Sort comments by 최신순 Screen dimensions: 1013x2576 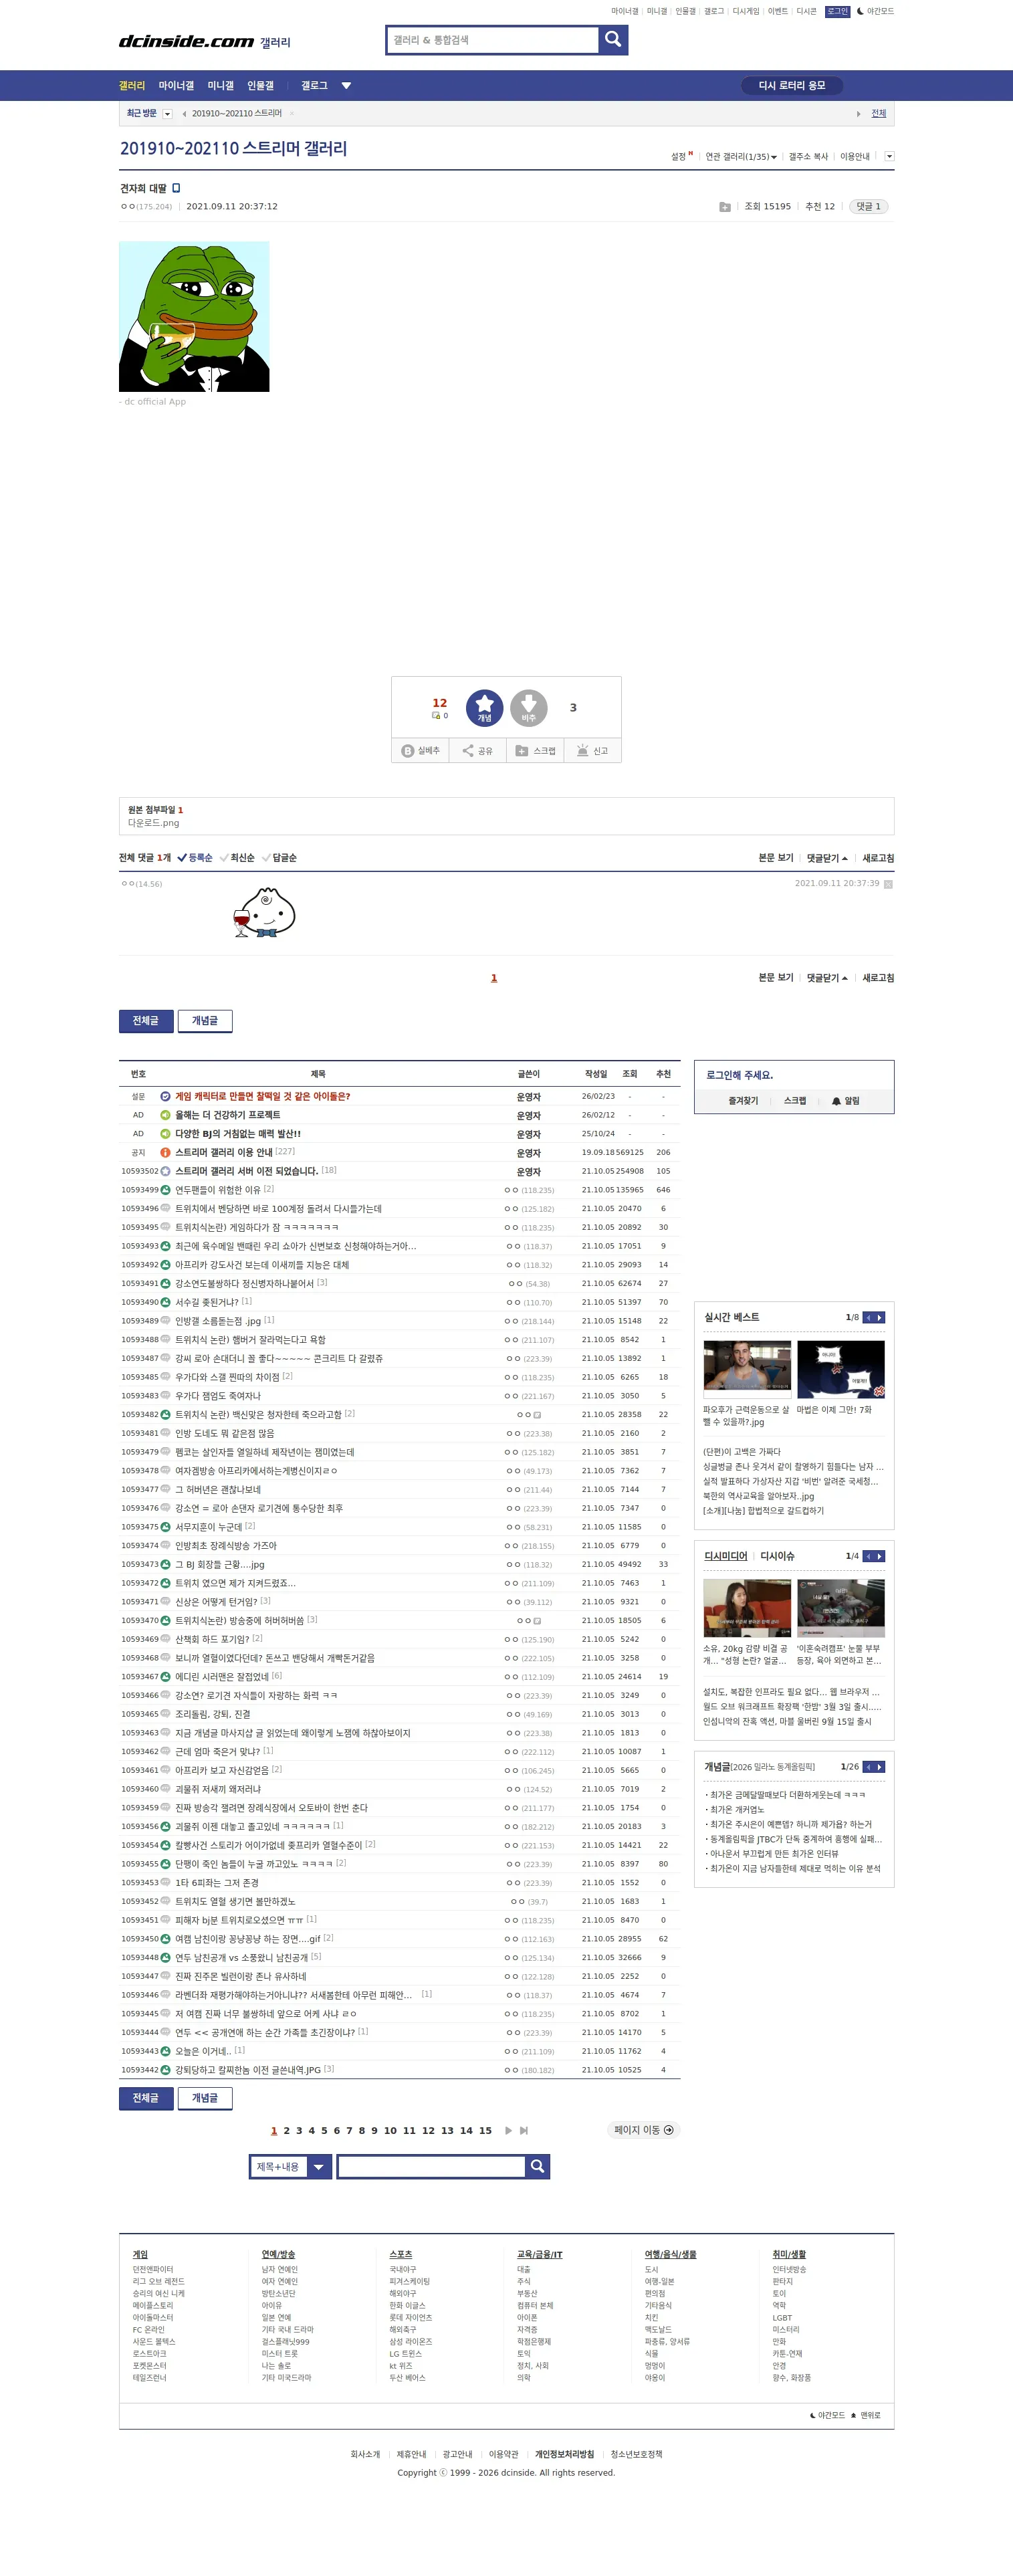(x=237, y=858)
